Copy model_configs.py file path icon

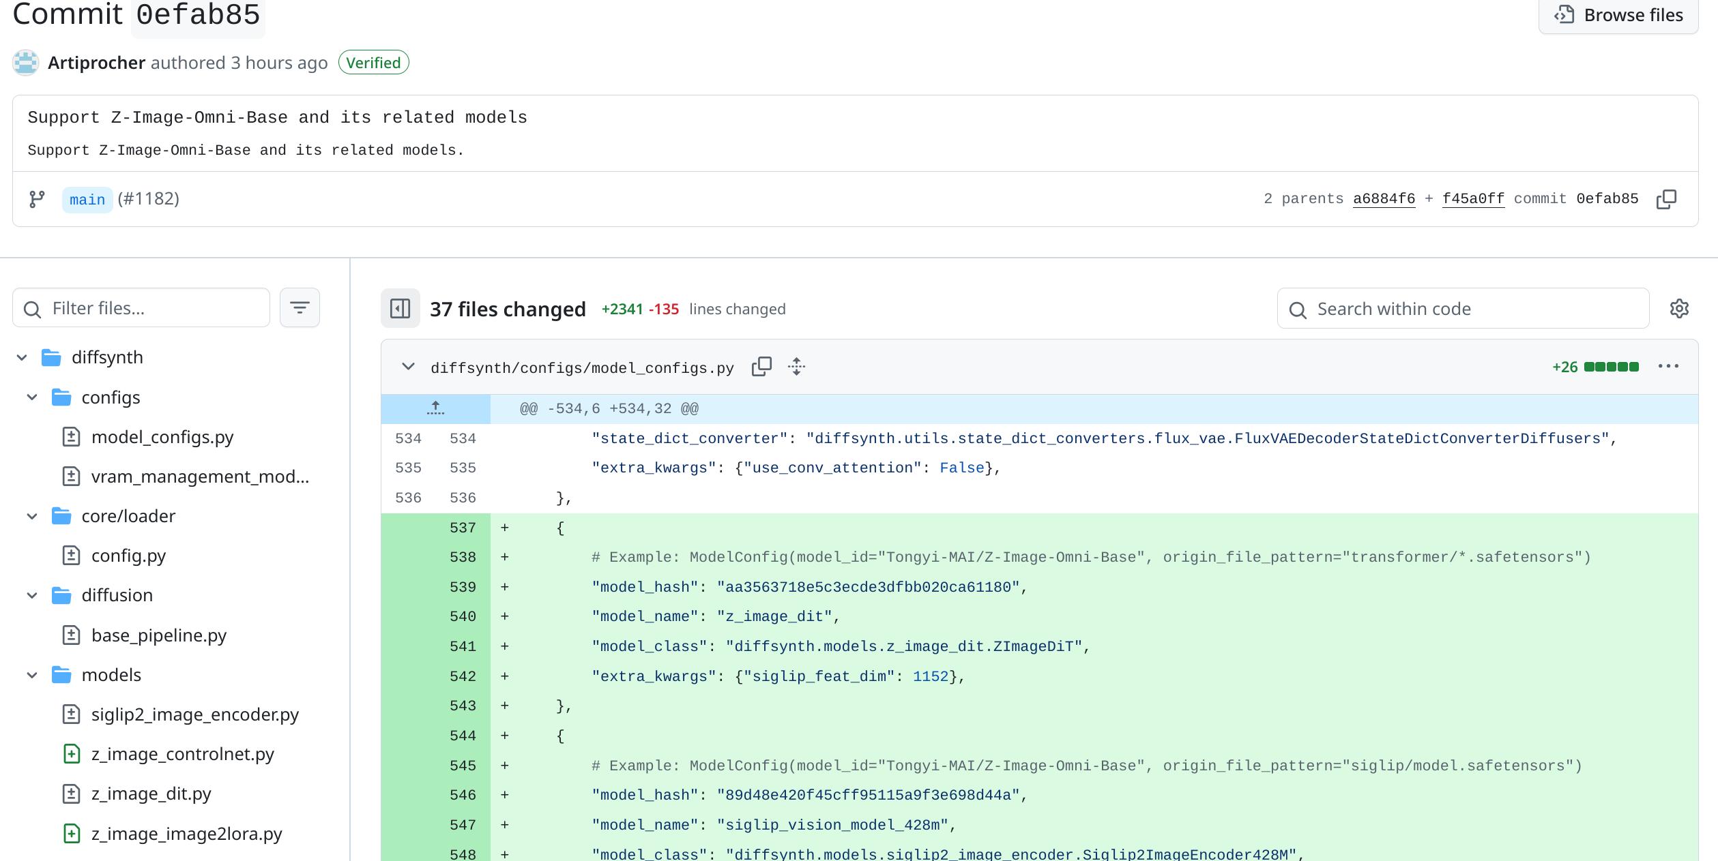click(x=761, y=367)
